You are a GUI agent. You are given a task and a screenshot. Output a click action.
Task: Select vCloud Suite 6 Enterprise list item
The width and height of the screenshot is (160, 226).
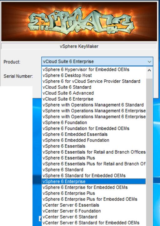94,99
